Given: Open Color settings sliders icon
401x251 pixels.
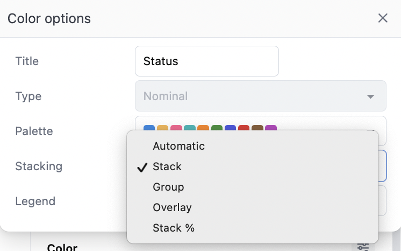Looking at the screenshot, I should click(x=363, y=246).
